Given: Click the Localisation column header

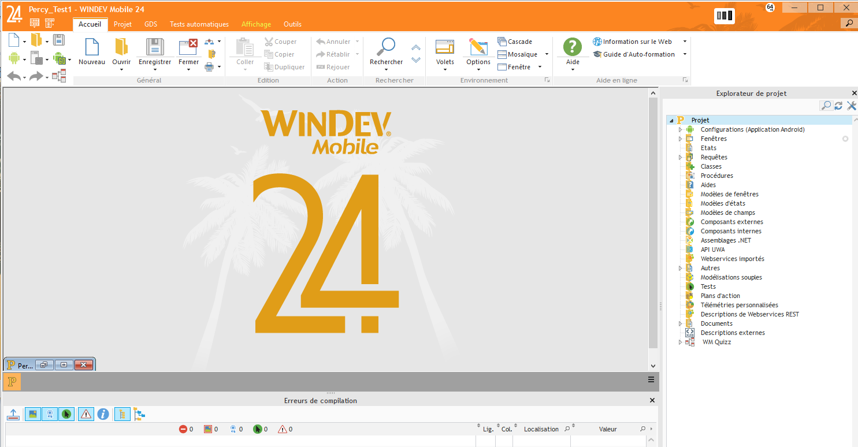Looking at the screenshot, I should tap(541, 429).
